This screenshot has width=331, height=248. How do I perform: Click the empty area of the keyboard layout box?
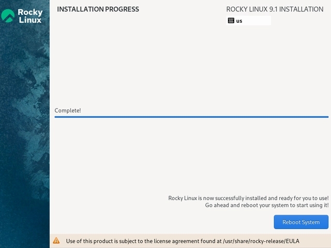pyautogui.click(x=258, y=21)
